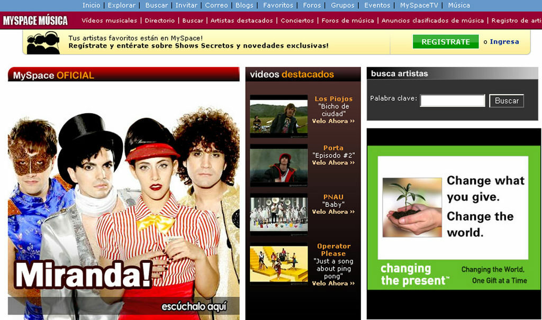
Task: Click the MySpace Música logo
Action: click(x=35, y=21)
